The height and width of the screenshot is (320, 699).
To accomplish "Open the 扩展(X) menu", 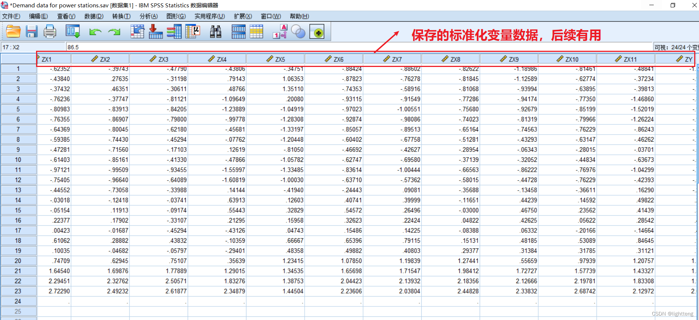I will (x=243, y=16).
